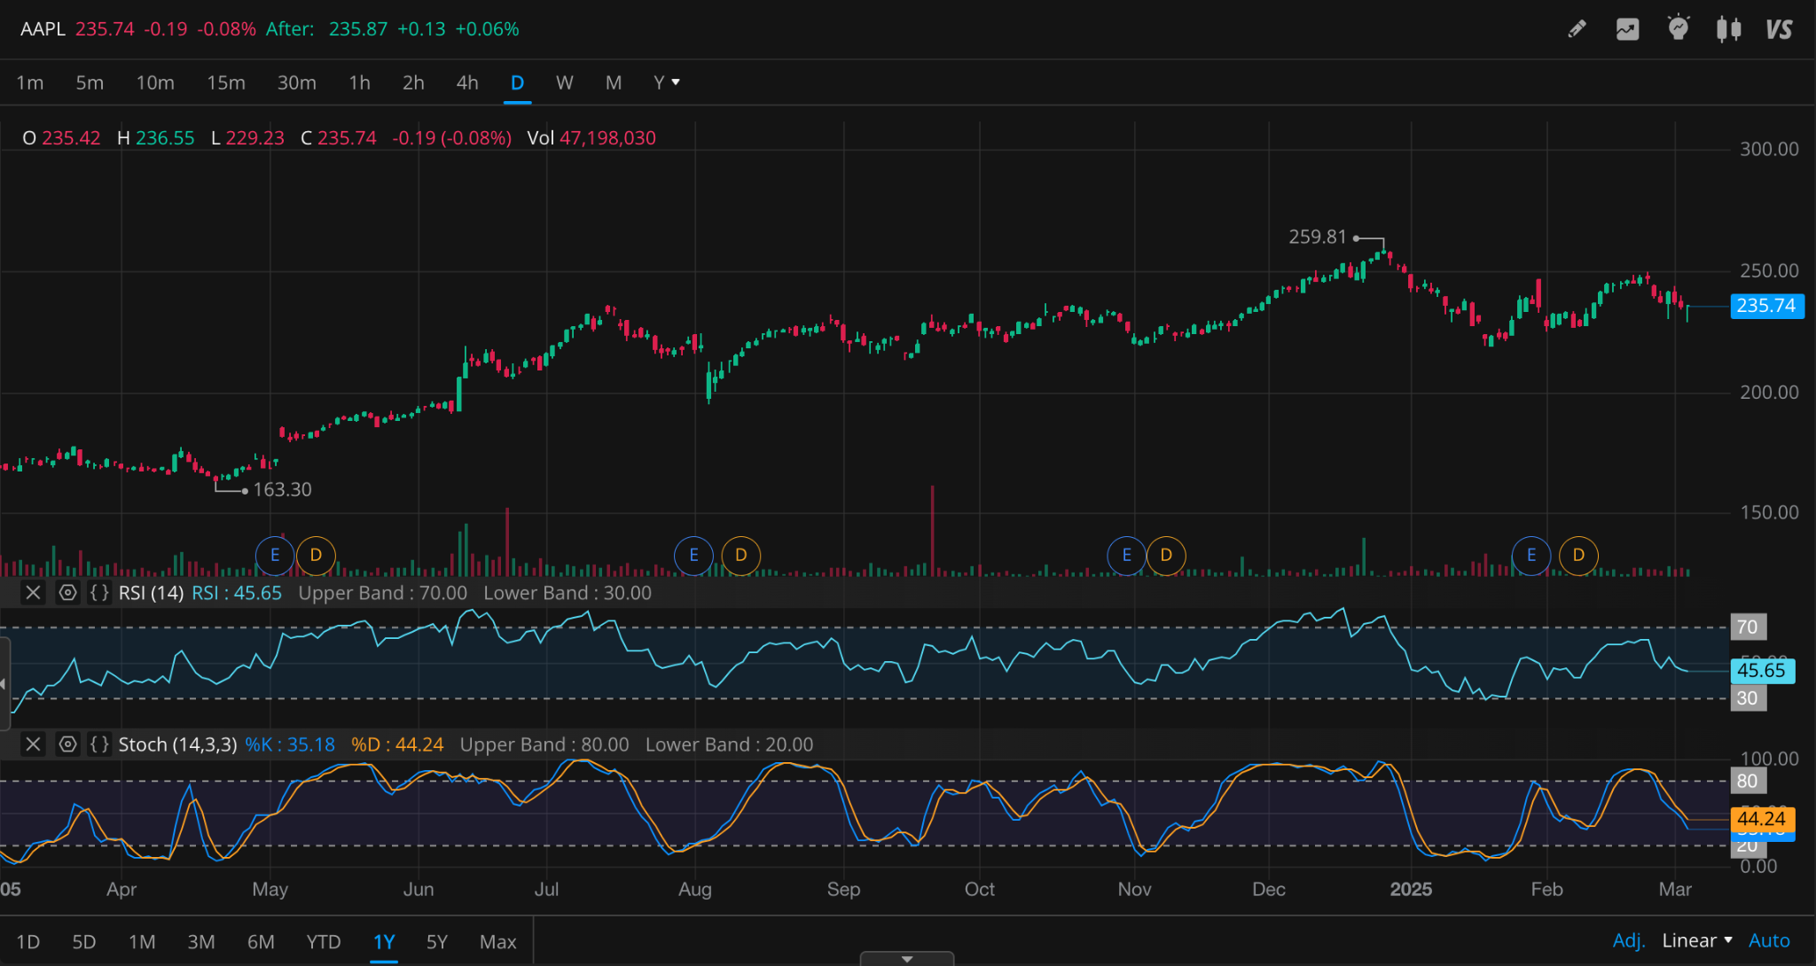Click the August earnings E marker
1816x966 pixels.
pos(693,555)
